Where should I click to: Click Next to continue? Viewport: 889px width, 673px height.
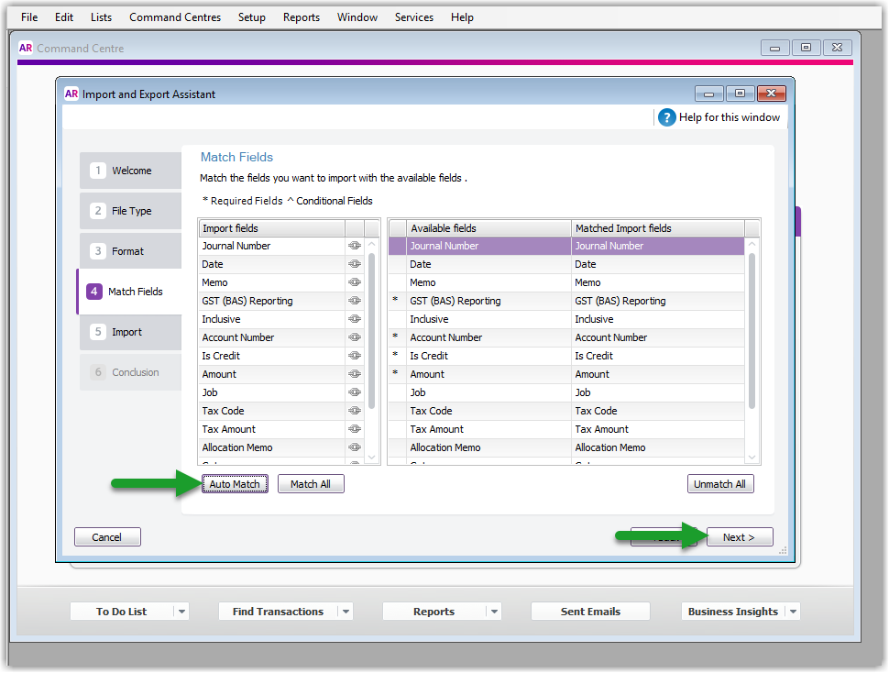coord(740,537)
